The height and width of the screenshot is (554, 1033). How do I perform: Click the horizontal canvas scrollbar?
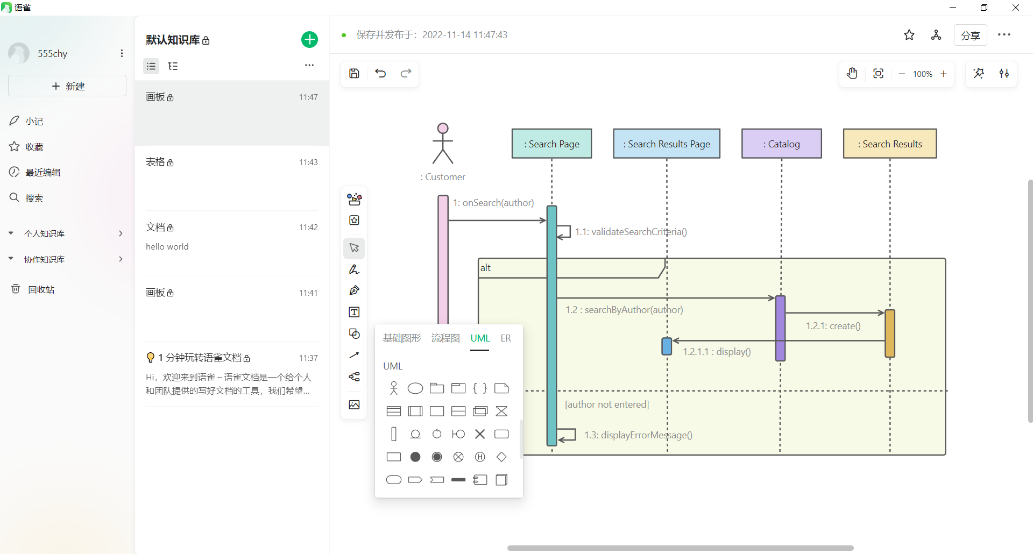click(x=680, y=548)
